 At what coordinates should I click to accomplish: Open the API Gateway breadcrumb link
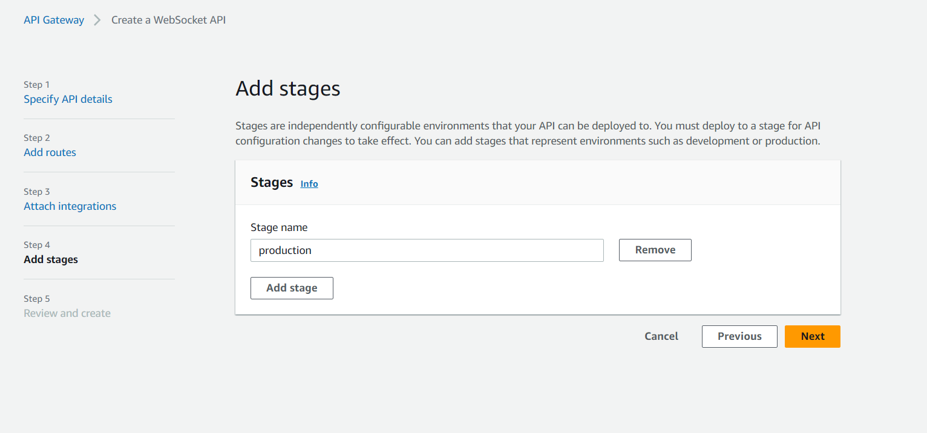click(x=54, y=20)
